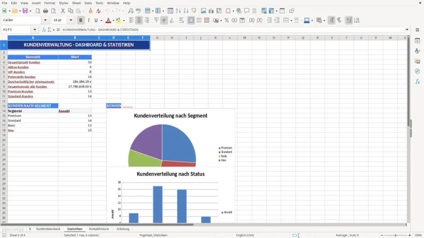Sort descending Z-A icon
The height and width of the screenshot is (238, 424).
(186, 11)
